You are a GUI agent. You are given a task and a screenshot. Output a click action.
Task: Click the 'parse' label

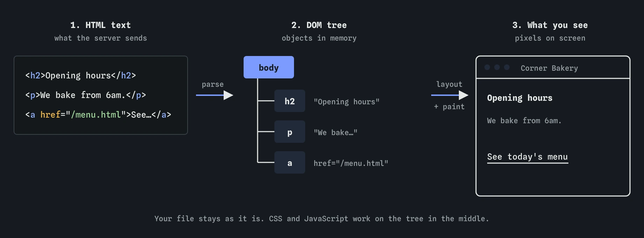tap(212, 85)
